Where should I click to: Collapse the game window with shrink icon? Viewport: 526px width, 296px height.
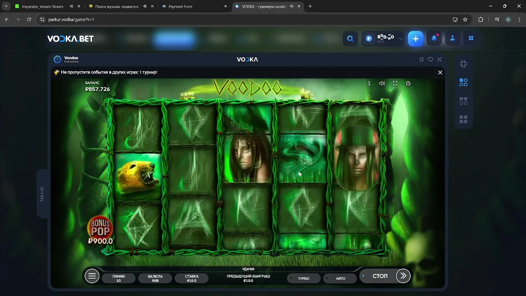(x=422, y=60)
